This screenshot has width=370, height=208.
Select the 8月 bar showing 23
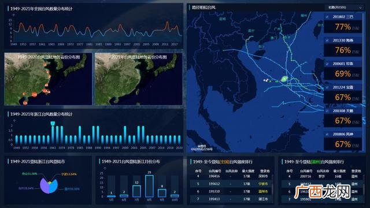point(149,186)
